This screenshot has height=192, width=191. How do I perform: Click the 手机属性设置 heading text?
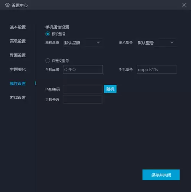pyautogui.click(x=57, y=27)
